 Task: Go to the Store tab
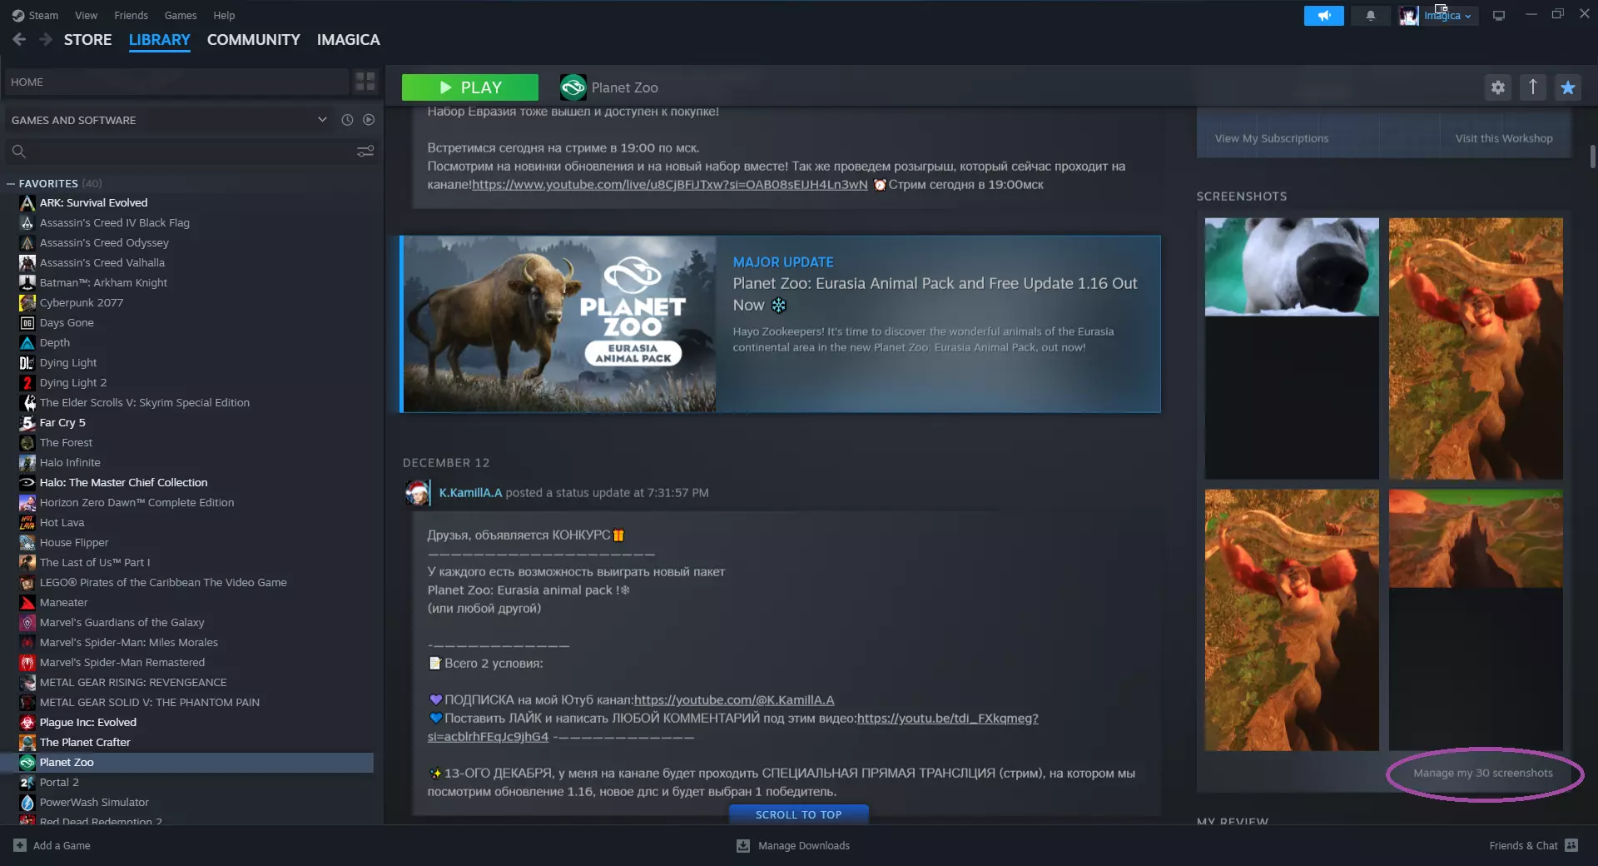coord(87,39)
